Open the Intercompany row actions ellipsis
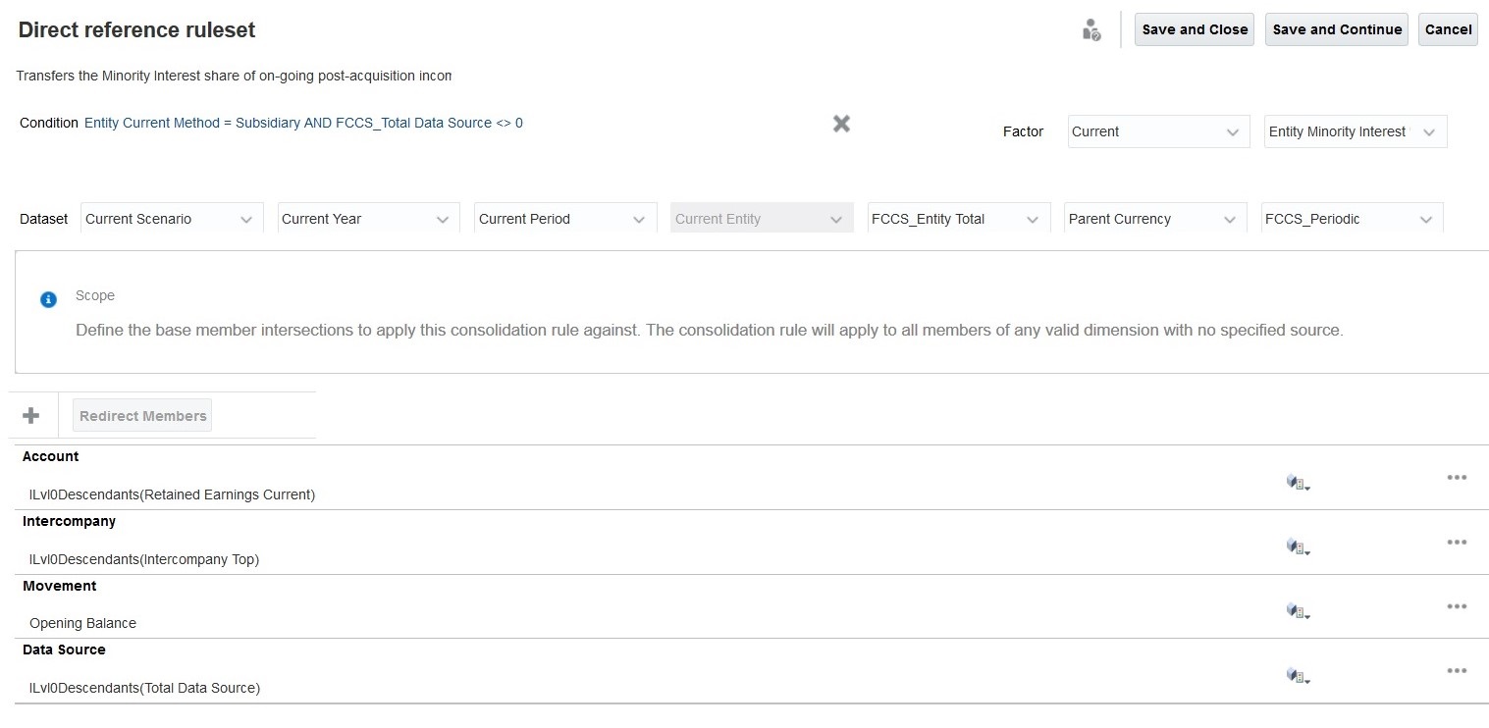The width and height of the screenshot is (1489, 728). (x=1457, y=543)
